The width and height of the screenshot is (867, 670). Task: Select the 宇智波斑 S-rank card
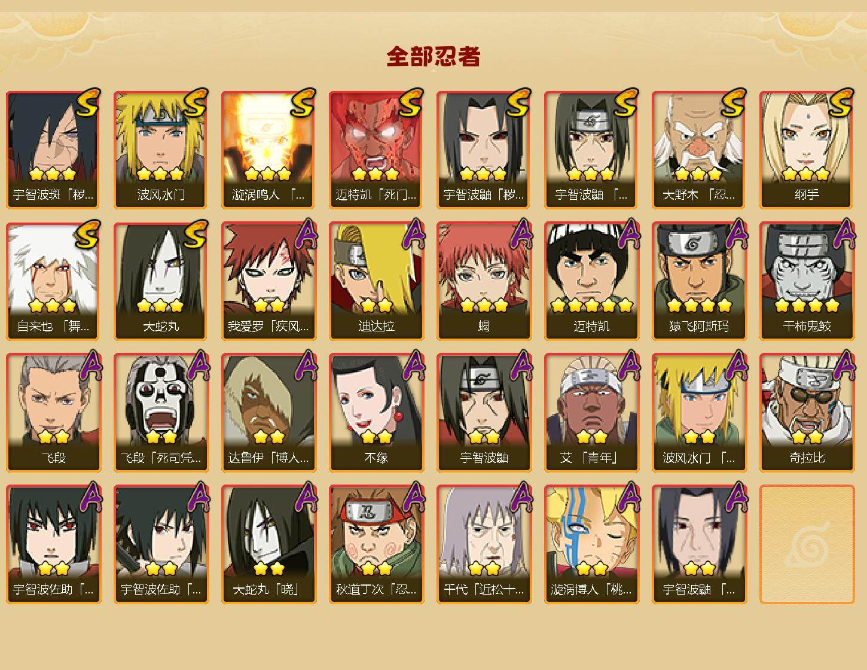[x=53, y=150]
